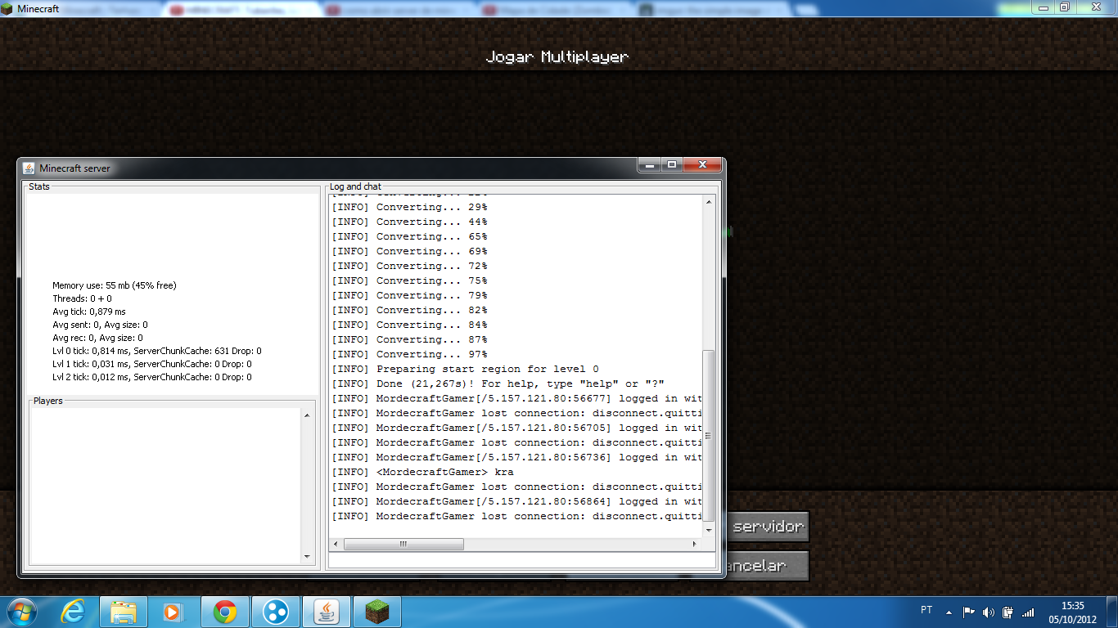Click the 'Jogar Multiplayer' heading in Minecraft
Viewport: 1118px width, 628px height.
click(557, 57)
